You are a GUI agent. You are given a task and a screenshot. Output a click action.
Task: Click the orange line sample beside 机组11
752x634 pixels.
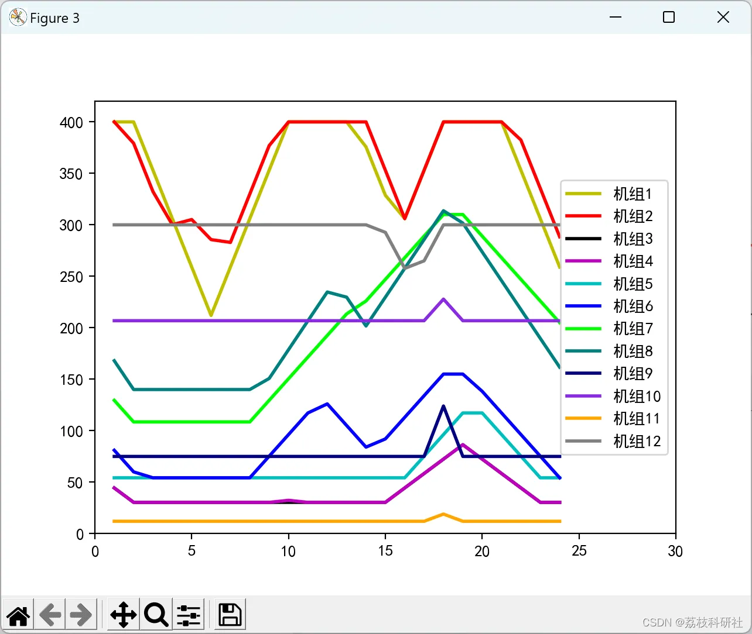[x=583, y=418]
